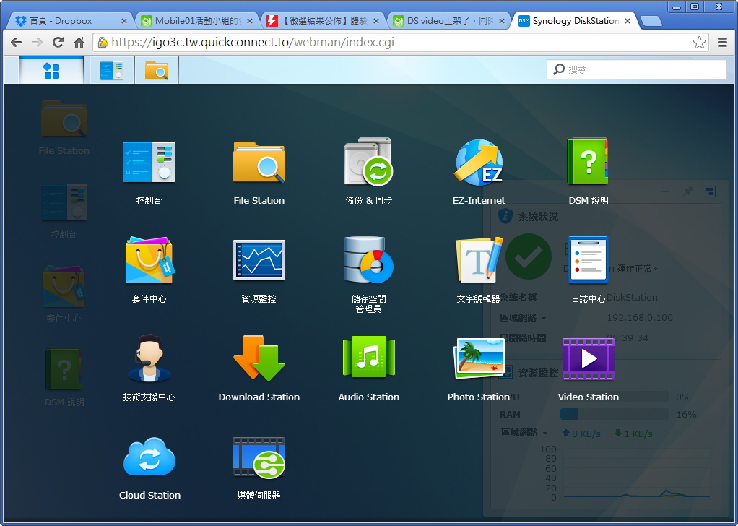Image resolution: width=738 pixels, height=526 pixels.
Task: Open Video Station
Action: [x=589, y=359]
